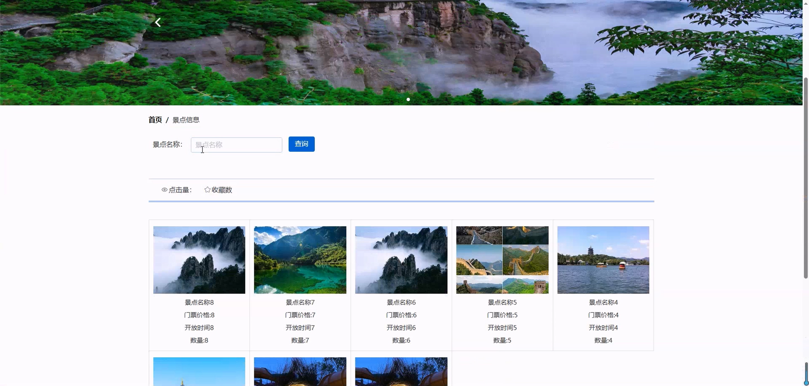This screenshot has width=809, height=386.
Task: Click the star icon beside 收藏数
Action: click(207, 190)
